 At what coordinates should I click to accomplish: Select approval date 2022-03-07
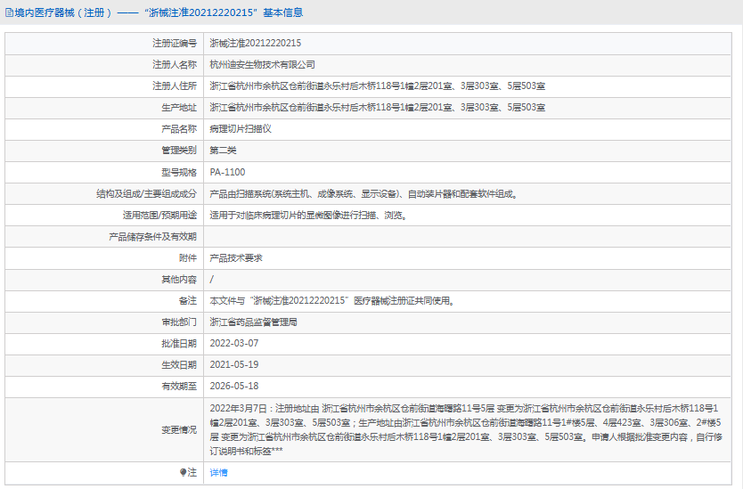(234, 343)
